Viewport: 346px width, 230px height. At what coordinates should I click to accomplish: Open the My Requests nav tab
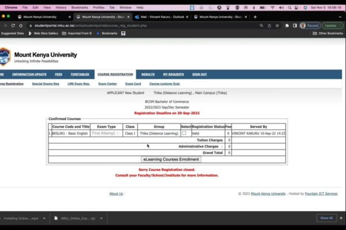coord(174,74)
